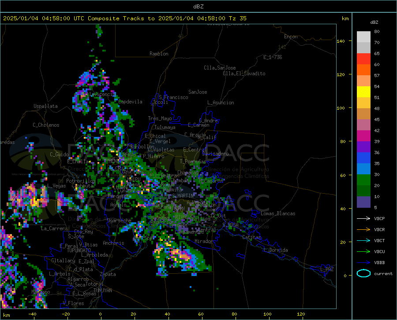Viewport: 397px width, 320px height.
Task: Click the blue VBBB arrow in legend
Action: [363, 262]
